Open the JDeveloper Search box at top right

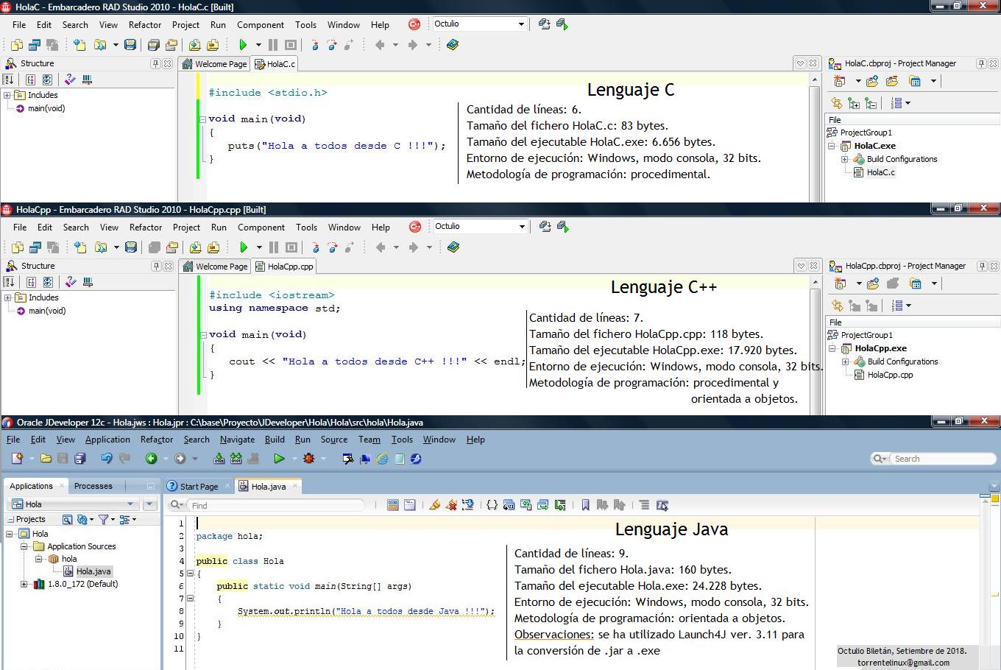click(x=935, y=458)
